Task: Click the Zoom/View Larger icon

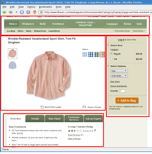Action: click(x=42, y=107)
